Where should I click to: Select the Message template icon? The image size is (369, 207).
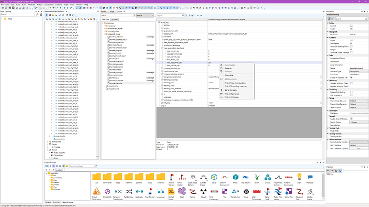(x=310, y=177)
